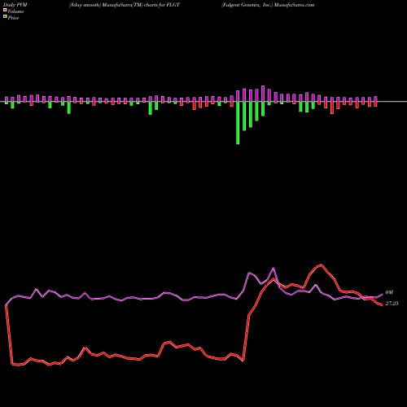Click the '27.25' price end label
This screenshot has width=407, height=407.
[392, 304]
